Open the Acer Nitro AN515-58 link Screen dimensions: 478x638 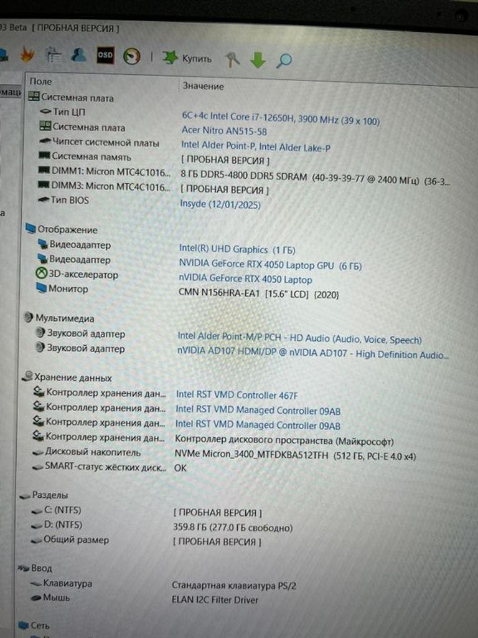(x=224, y=131)
